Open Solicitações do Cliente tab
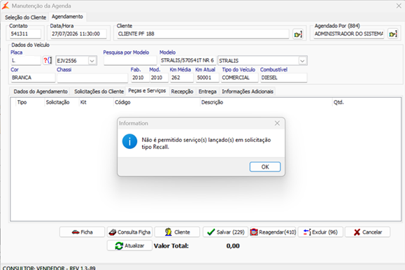405x270 pixels. click(x=99, y=92)
